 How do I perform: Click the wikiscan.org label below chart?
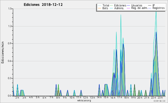pyautogui.click(x=84, y=100)
